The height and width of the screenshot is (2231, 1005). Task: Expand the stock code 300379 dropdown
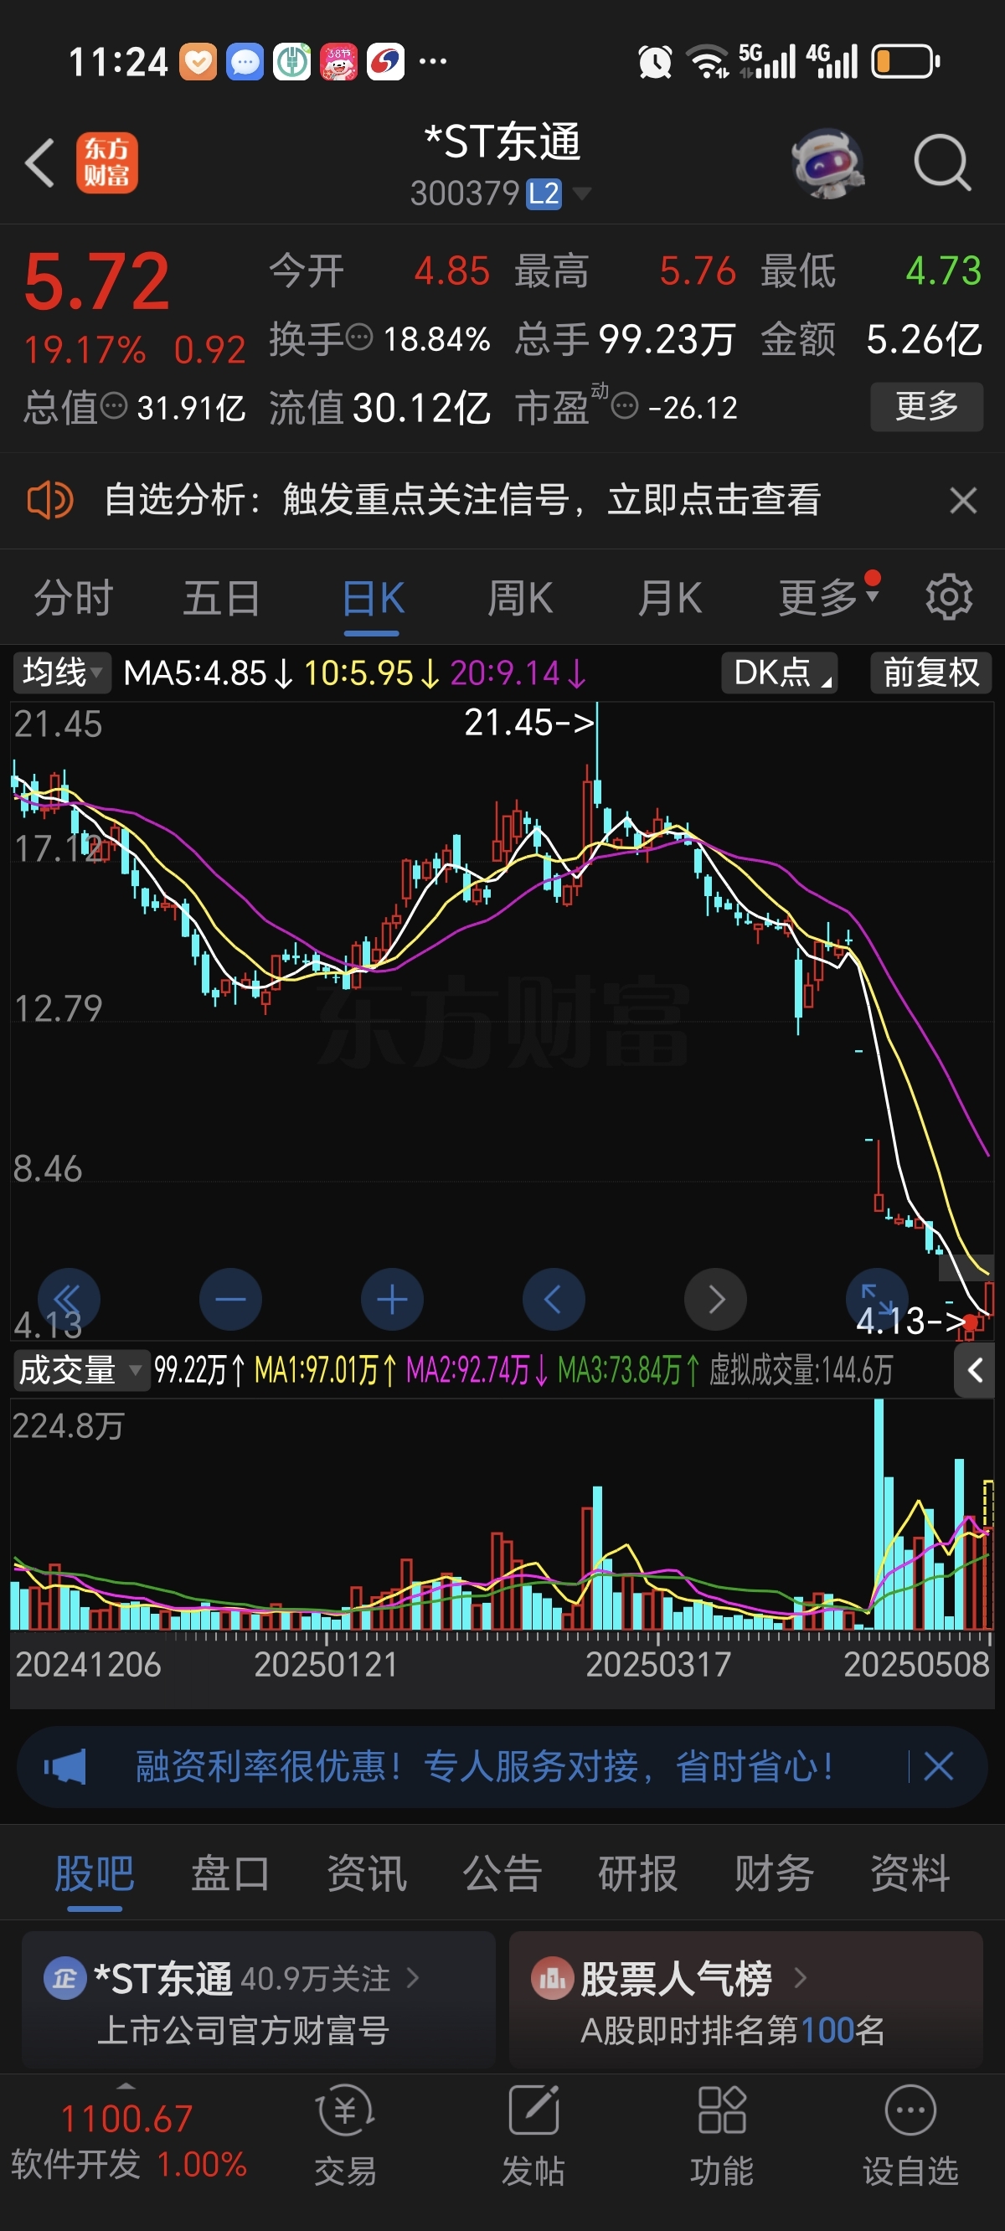pyautogui.click(x=583, y=193)
